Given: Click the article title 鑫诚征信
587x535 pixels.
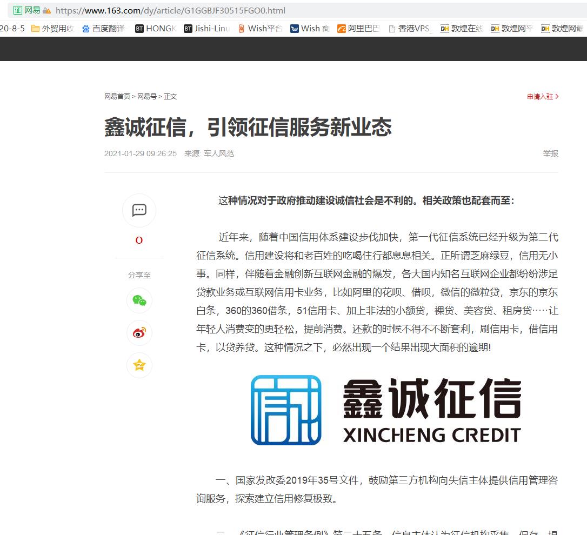Looking at the screenshot, I should coord(248,127).
